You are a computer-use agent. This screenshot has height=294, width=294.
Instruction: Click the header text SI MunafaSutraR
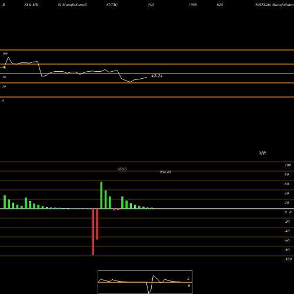72,5
